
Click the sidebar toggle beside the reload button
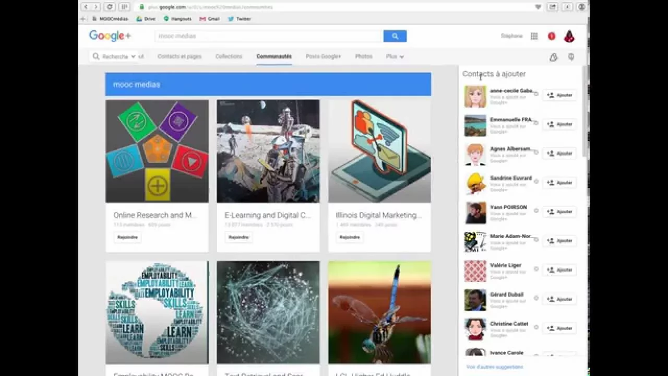[124, 7]
